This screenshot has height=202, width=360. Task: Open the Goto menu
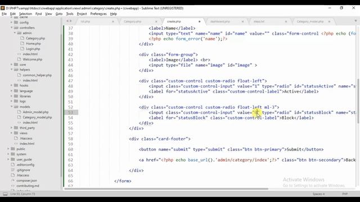pyautogui.click(x=59, y=13)
